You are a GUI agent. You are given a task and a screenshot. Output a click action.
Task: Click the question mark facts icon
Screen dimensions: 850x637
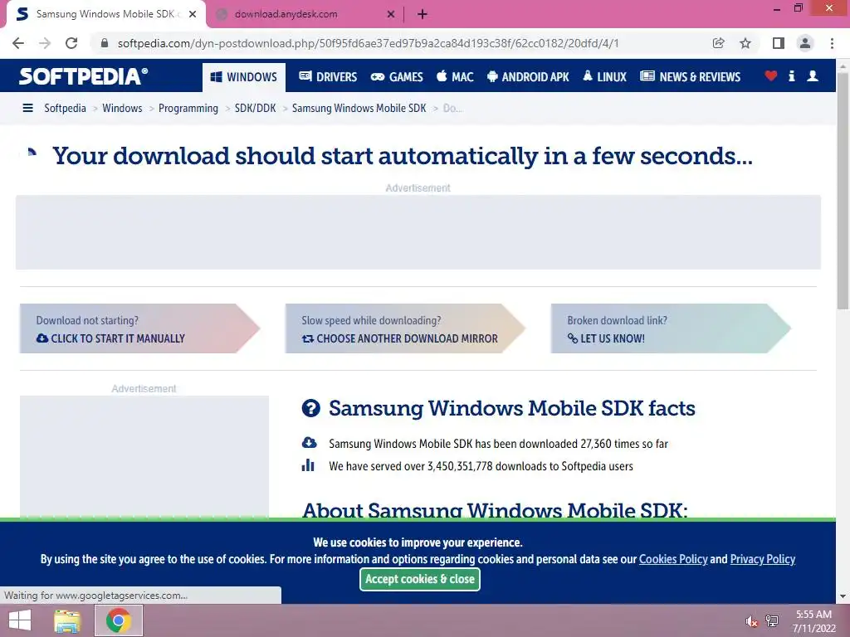tap(310, 408)
